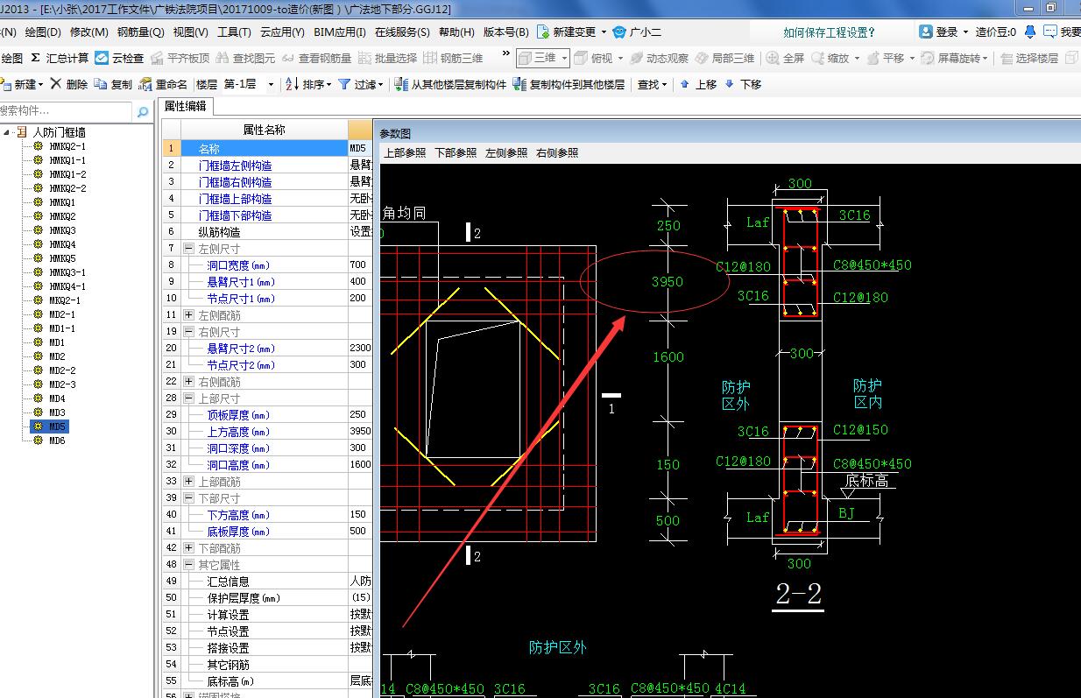Click the 复制 copy icon
Image resolution: width=1081 pixels, height=698 pixels.
pos(101,84)
